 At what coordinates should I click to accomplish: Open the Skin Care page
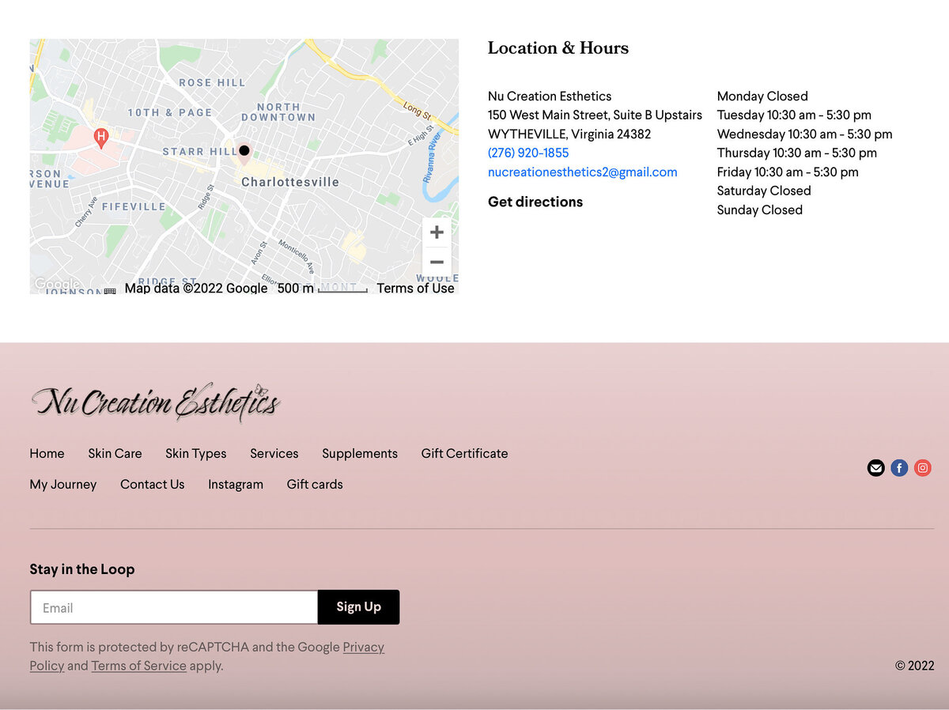[115, 454]
